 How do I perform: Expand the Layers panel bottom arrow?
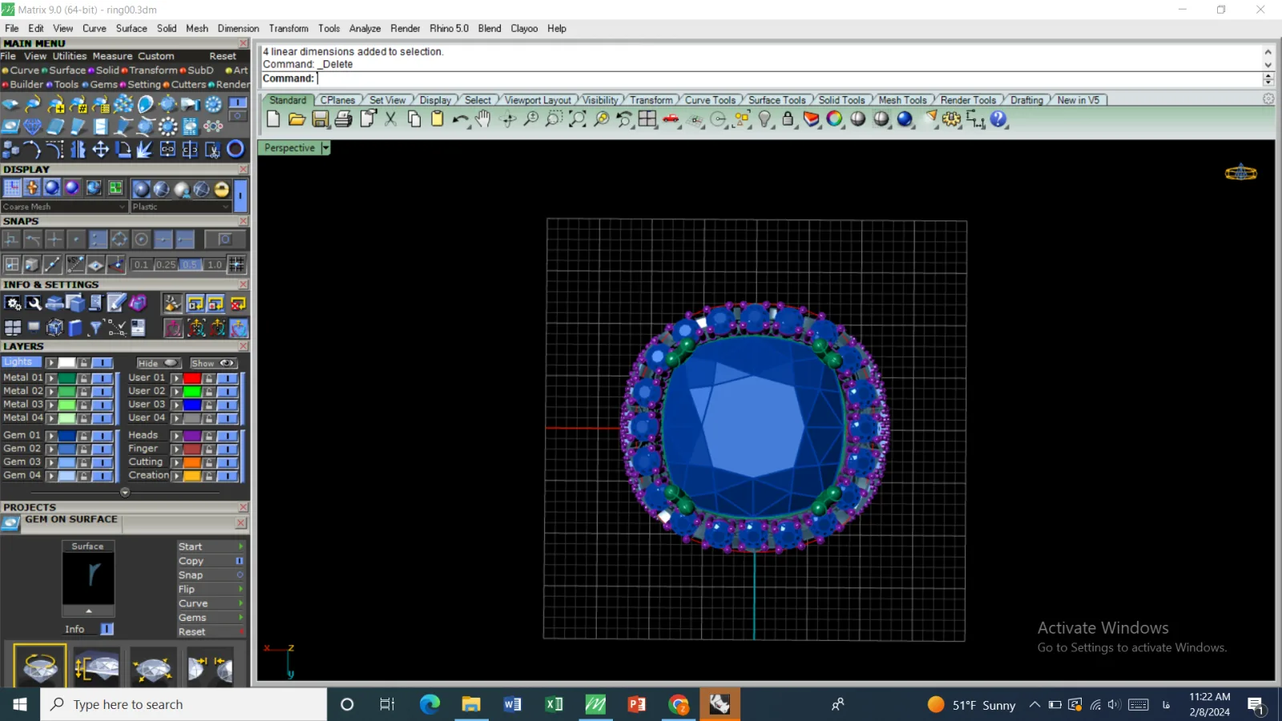(x=125, y=492)
